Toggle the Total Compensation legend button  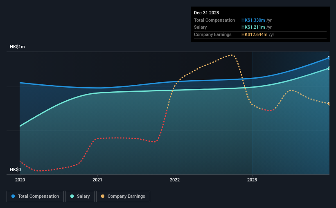(35, 197)
